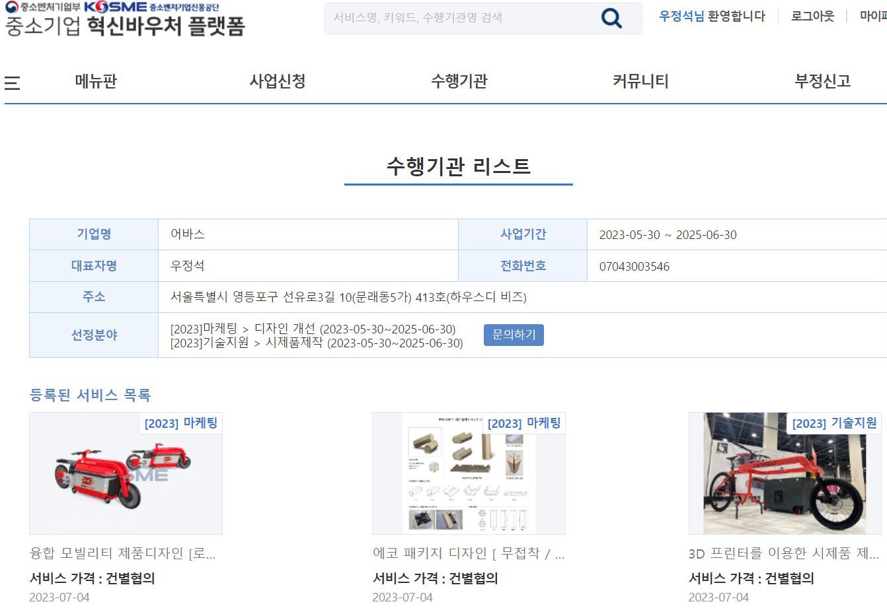Open the 커뮤니티 menu
The width and height of the screenshot is (887, 616).
(x=640, y=81)
